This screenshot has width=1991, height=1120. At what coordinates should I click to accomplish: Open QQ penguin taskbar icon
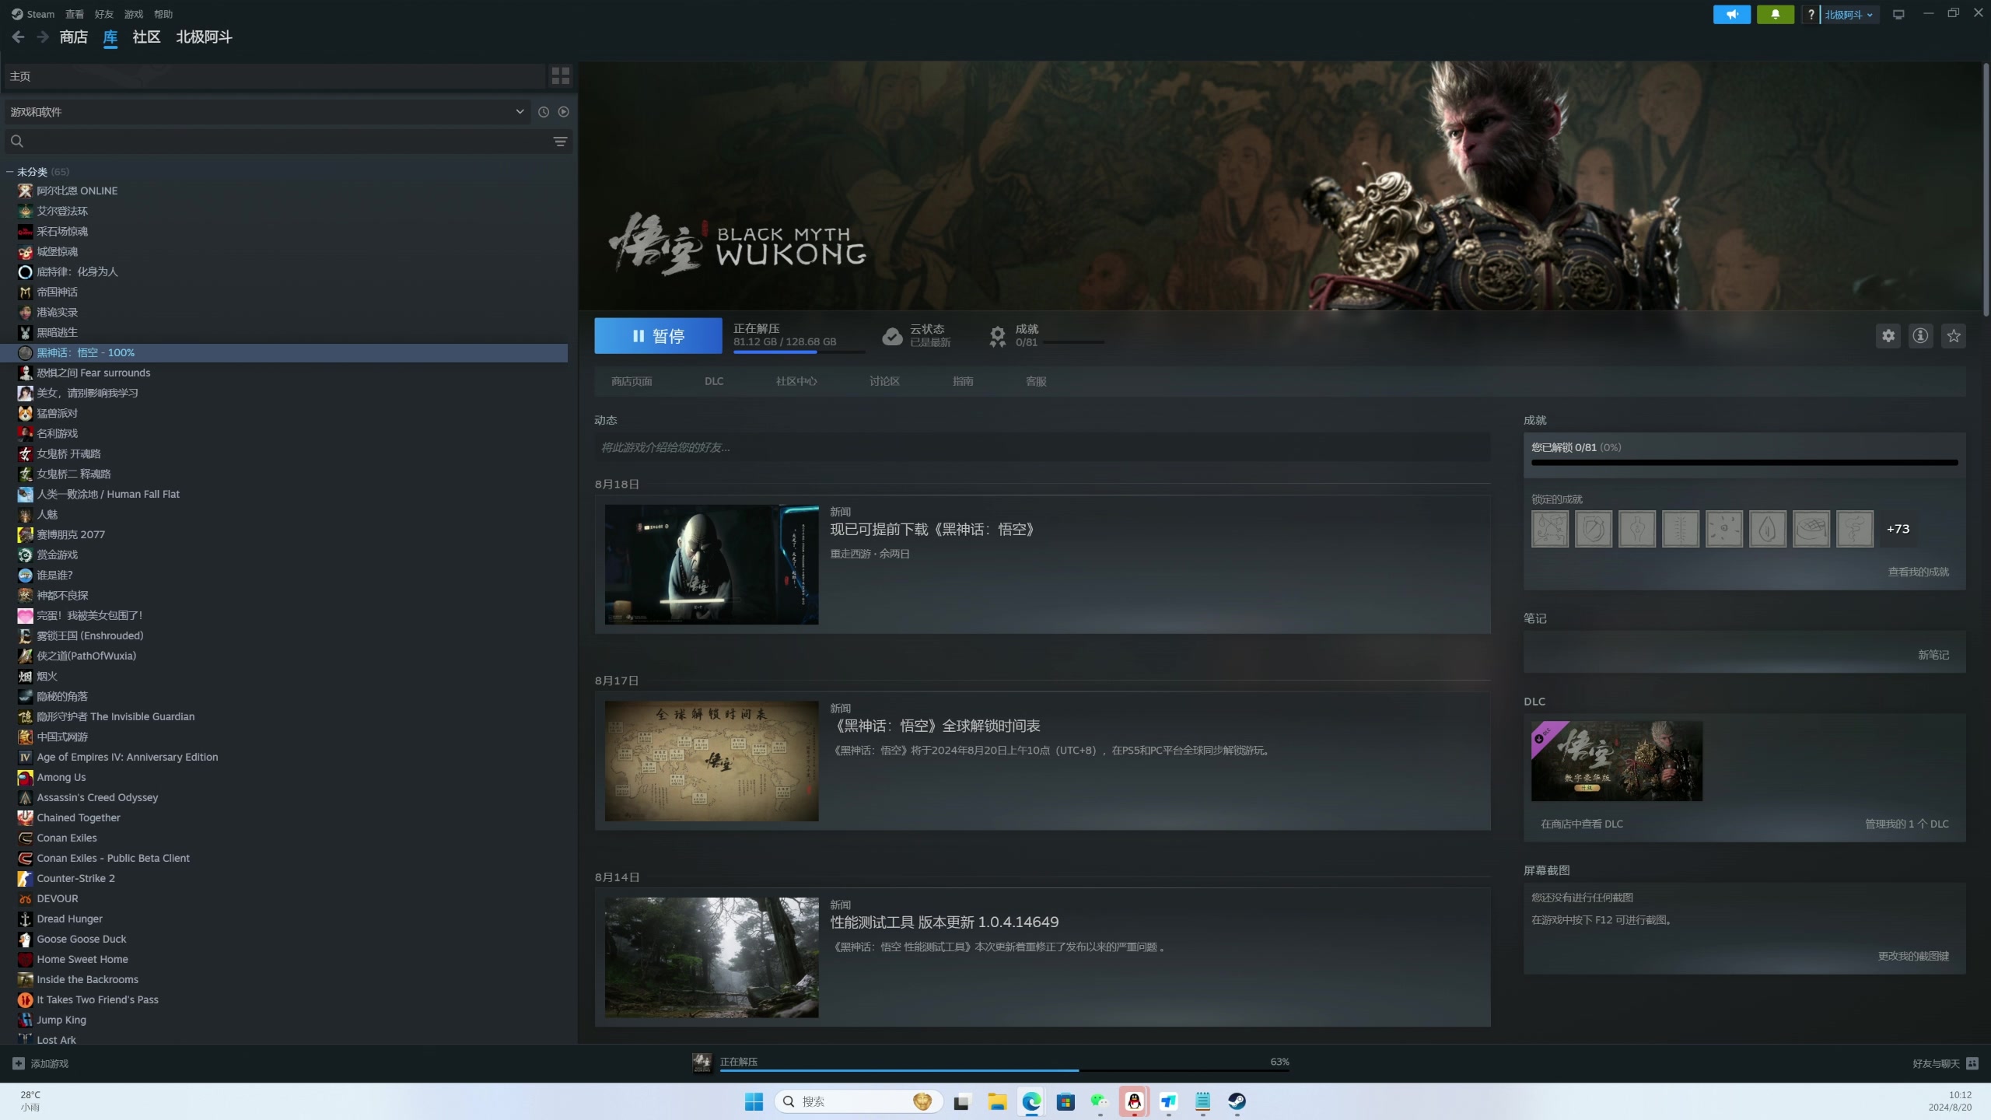click(x=1134, y=1101)
